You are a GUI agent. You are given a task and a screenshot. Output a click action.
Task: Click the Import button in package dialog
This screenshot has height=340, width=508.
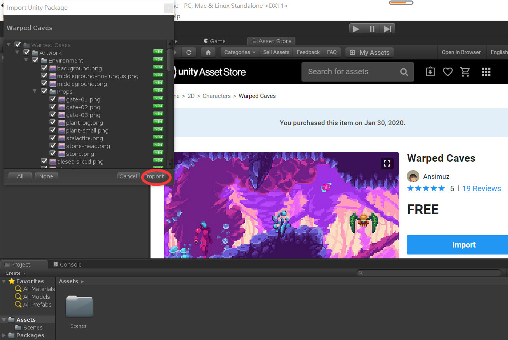154,176
